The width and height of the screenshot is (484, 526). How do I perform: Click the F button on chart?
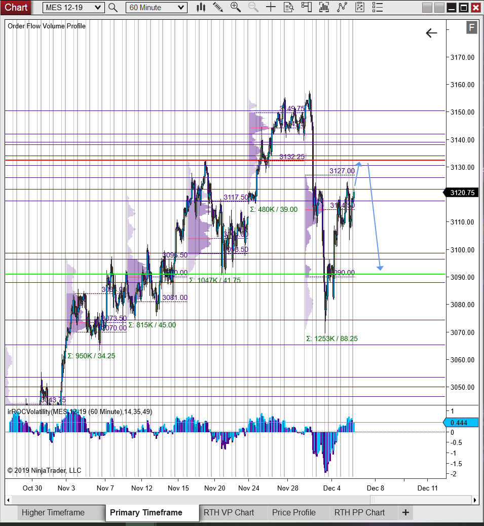(472, 27)
